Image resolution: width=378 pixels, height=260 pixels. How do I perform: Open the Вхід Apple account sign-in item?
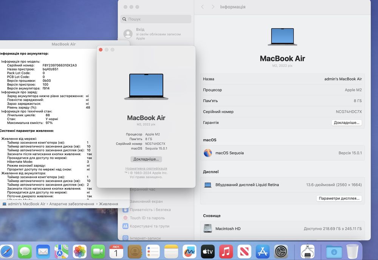[x=156, y=34]
